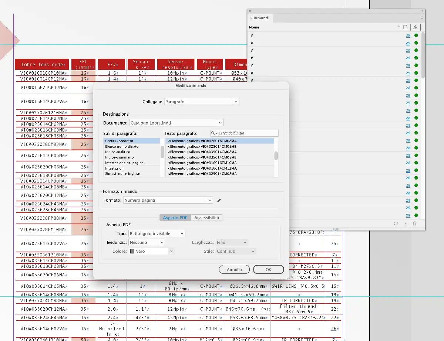Open the Colore swatch dropdown set to Nero
This screenshot has width=444, height=341.
[171, 251]
